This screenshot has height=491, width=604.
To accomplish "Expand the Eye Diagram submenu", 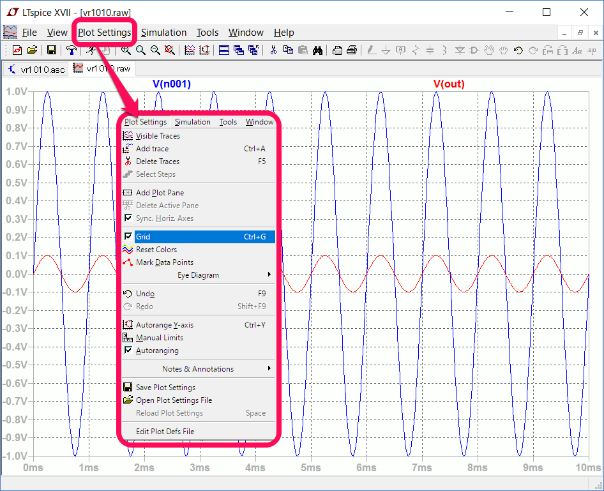I will pos(199,275).
